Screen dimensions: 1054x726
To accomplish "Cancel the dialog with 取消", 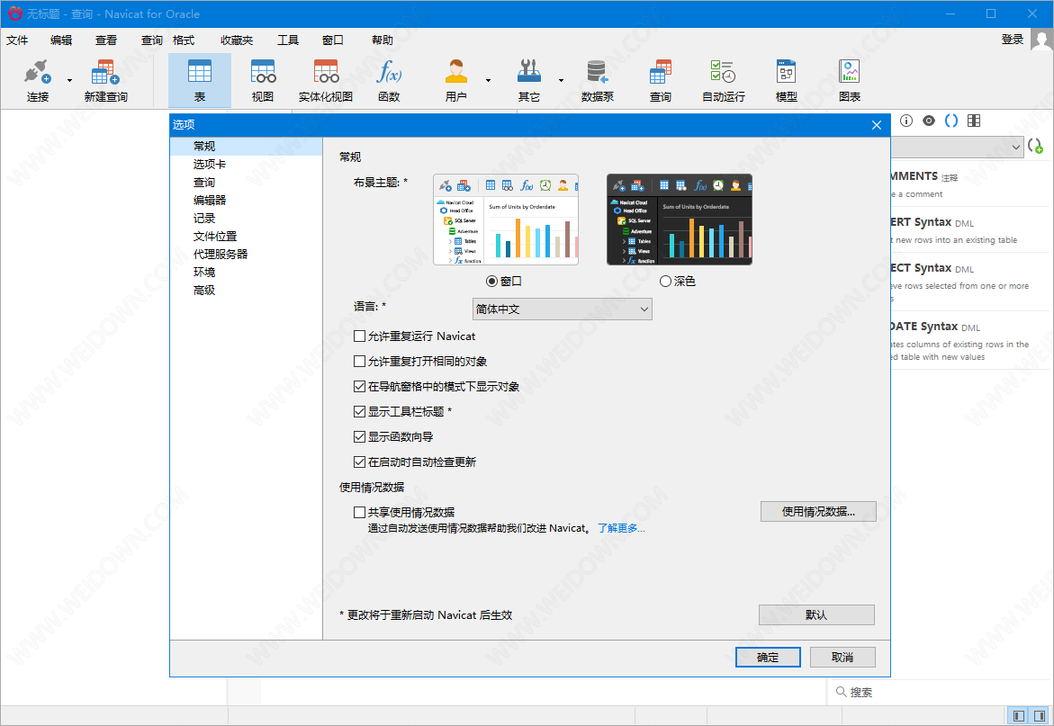I will tap(842, 658).
